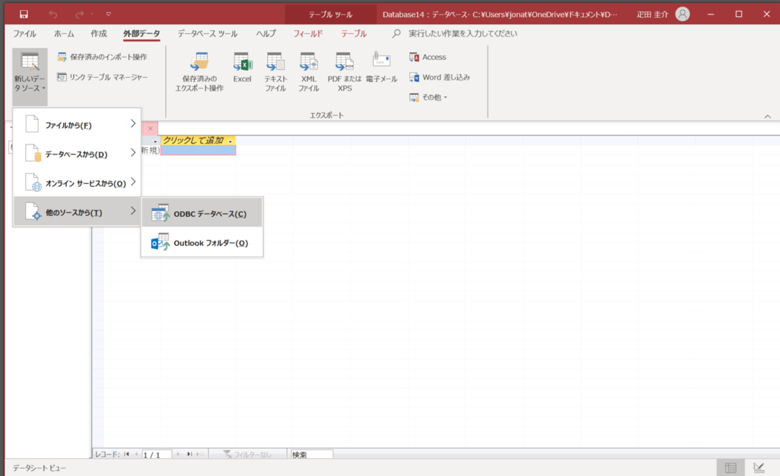This screenshot has height=476, width=780.
Task: Expand データベースから submenu
Action: 77,153
